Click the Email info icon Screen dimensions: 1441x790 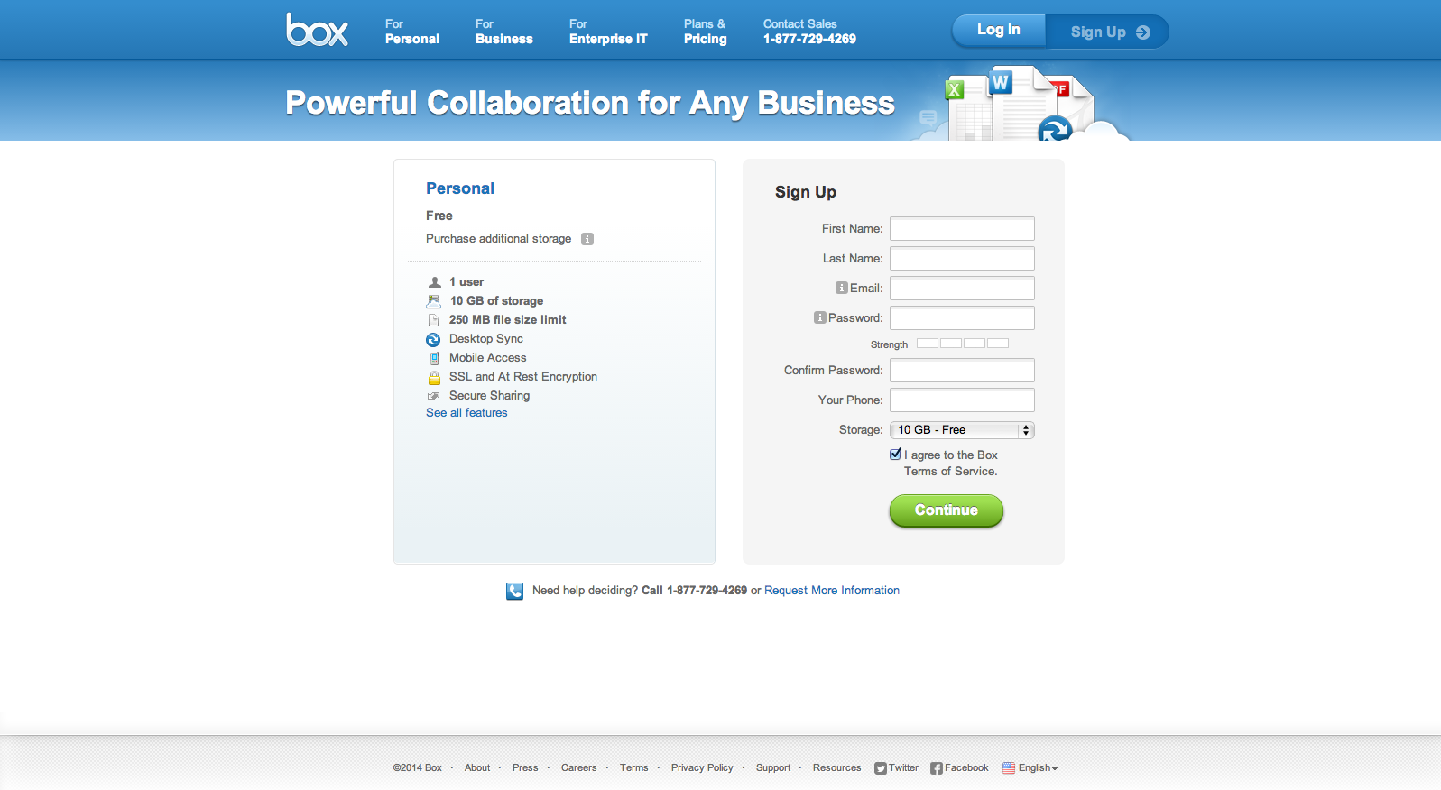click(x=841, y=288)
